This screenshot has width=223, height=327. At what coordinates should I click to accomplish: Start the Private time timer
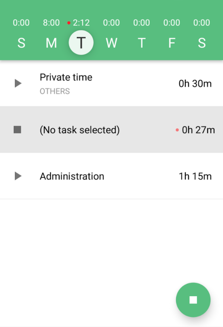point(18,83)
